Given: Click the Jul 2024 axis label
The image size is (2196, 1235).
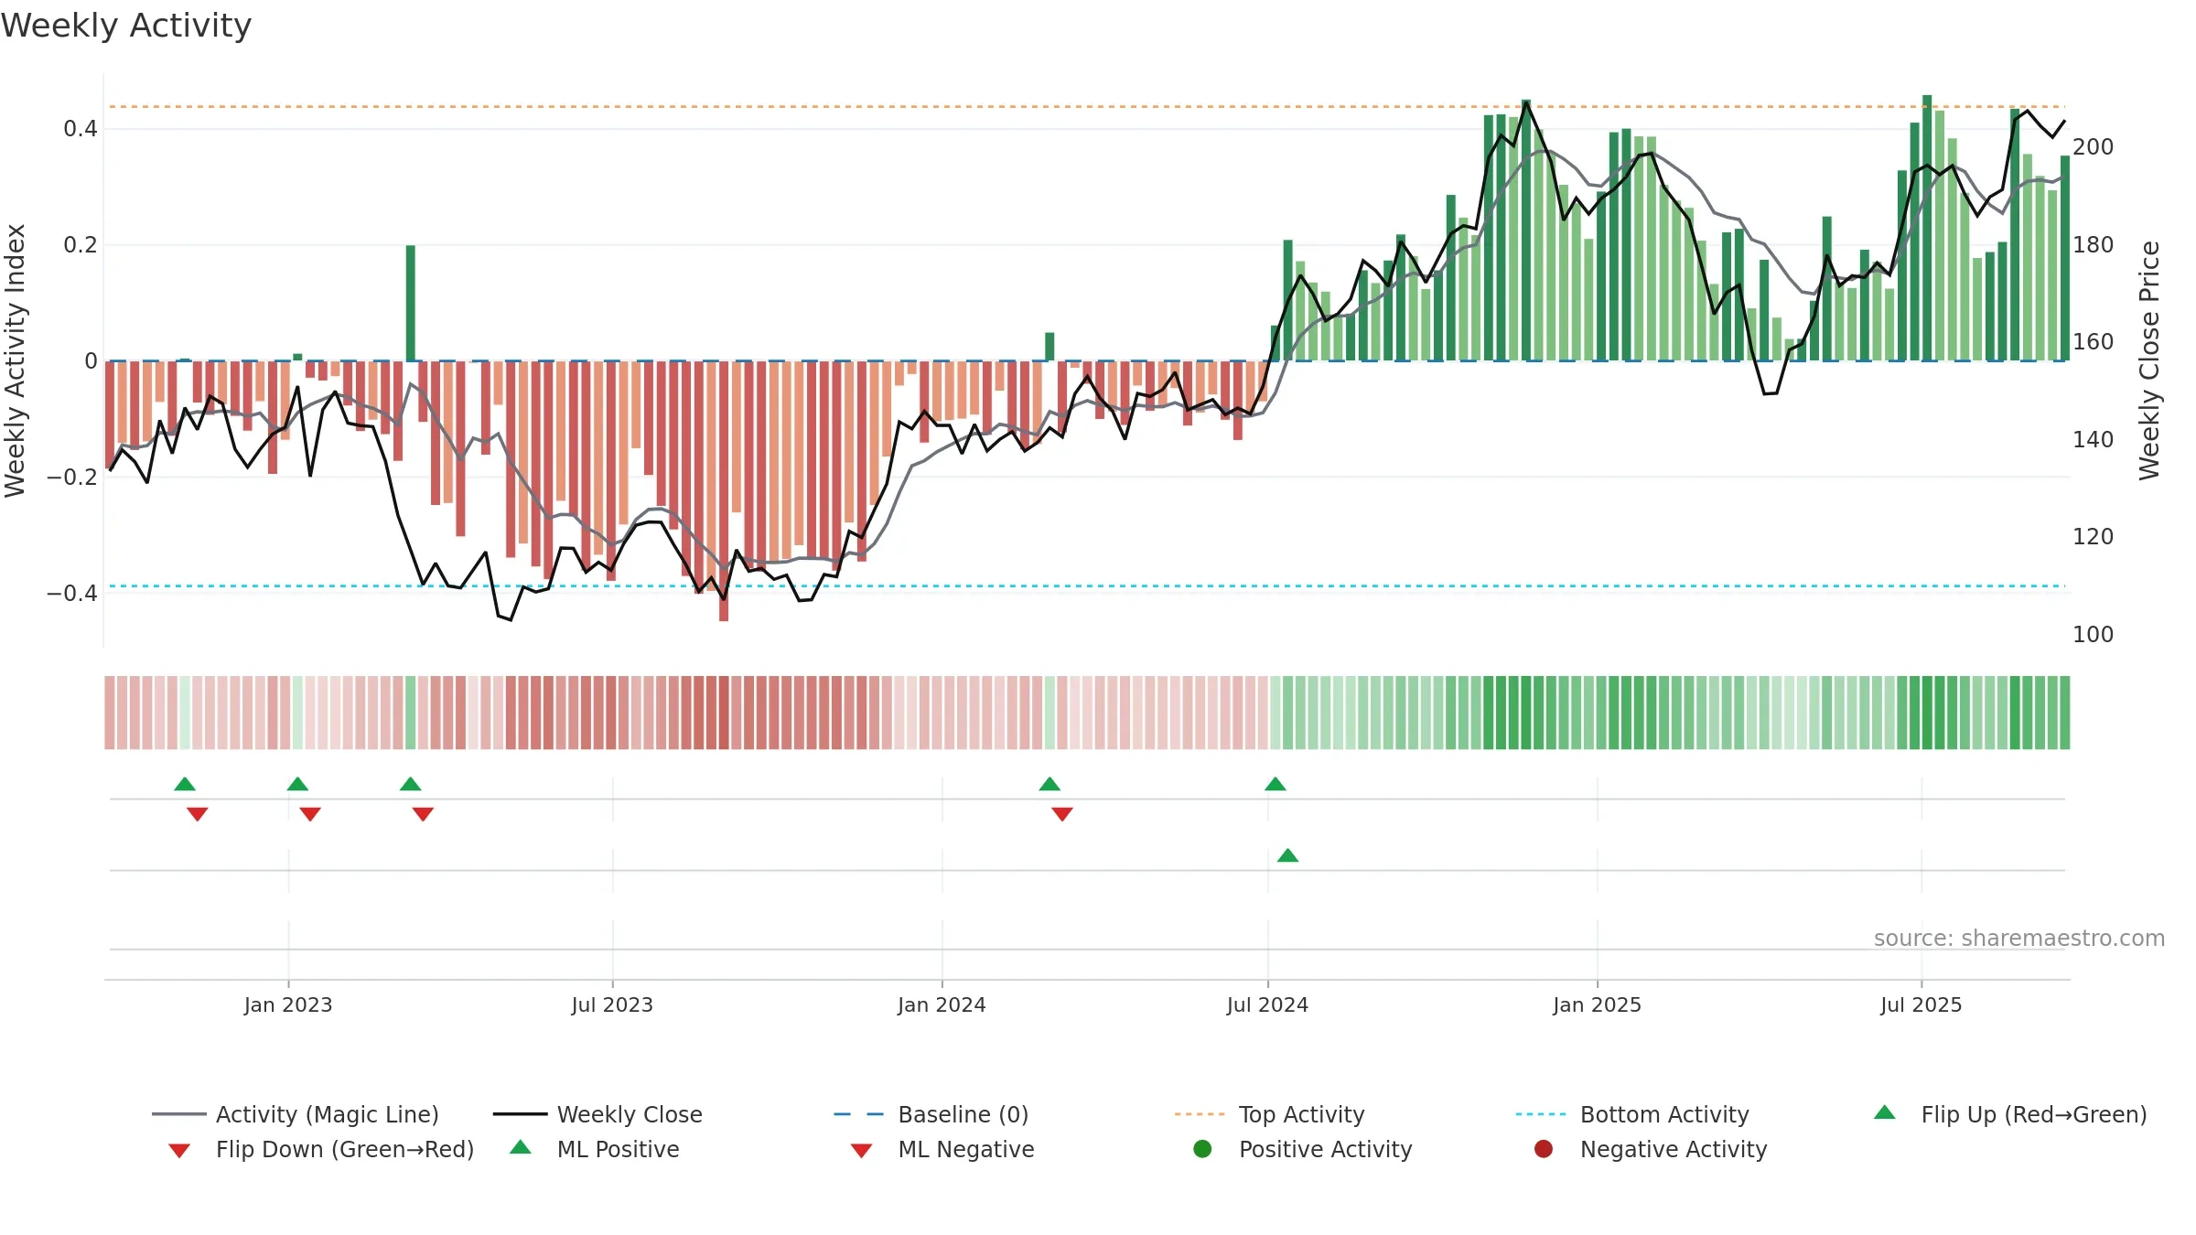Looking at the screenshot, I should (x=1267, y=1005).
